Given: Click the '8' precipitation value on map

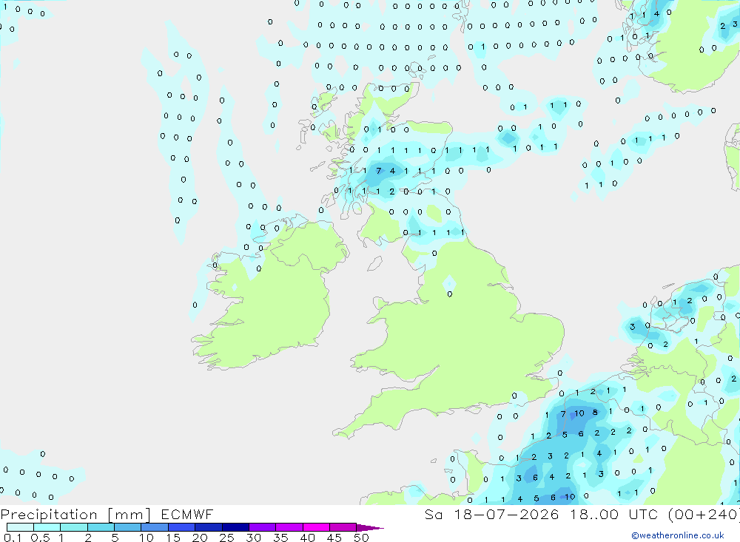Looking at the screenshot, I should pos(595,413).
